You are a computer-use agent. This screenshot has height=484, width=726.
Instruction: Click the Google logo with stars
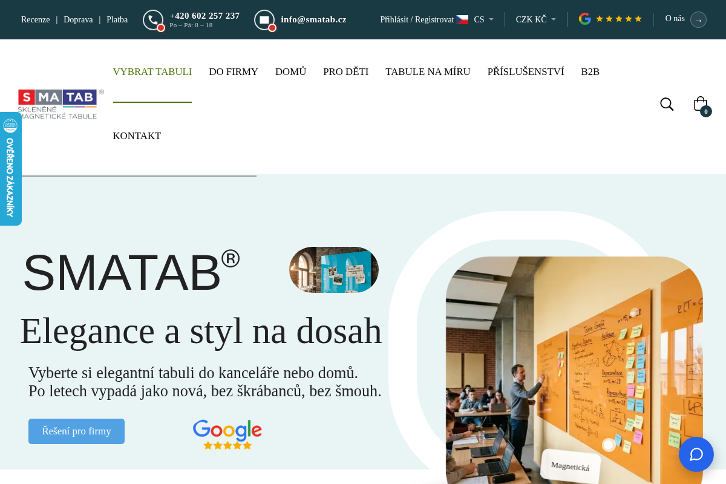[x=227, y=434]
